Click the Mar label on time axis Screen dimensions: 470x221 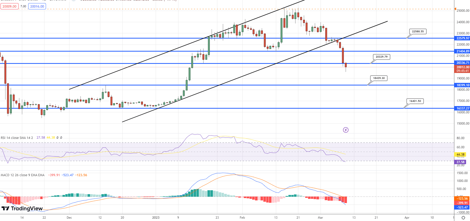click(320, 217)
